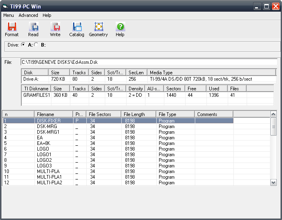Click the Sectors column header
Image resolution: width=282 pixels, height=220 pixels.
click(174, 88)
